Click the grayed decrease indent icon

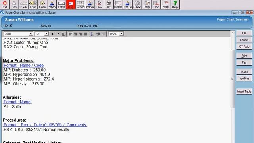pos(104,34)
